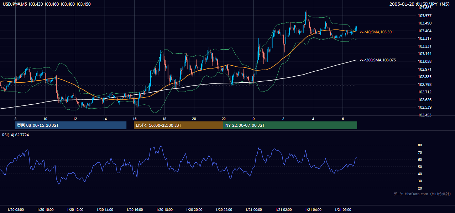Click the 1/20 10:00 bottom time label
Viewport: 455px width, 213px height.
[45, 210]
